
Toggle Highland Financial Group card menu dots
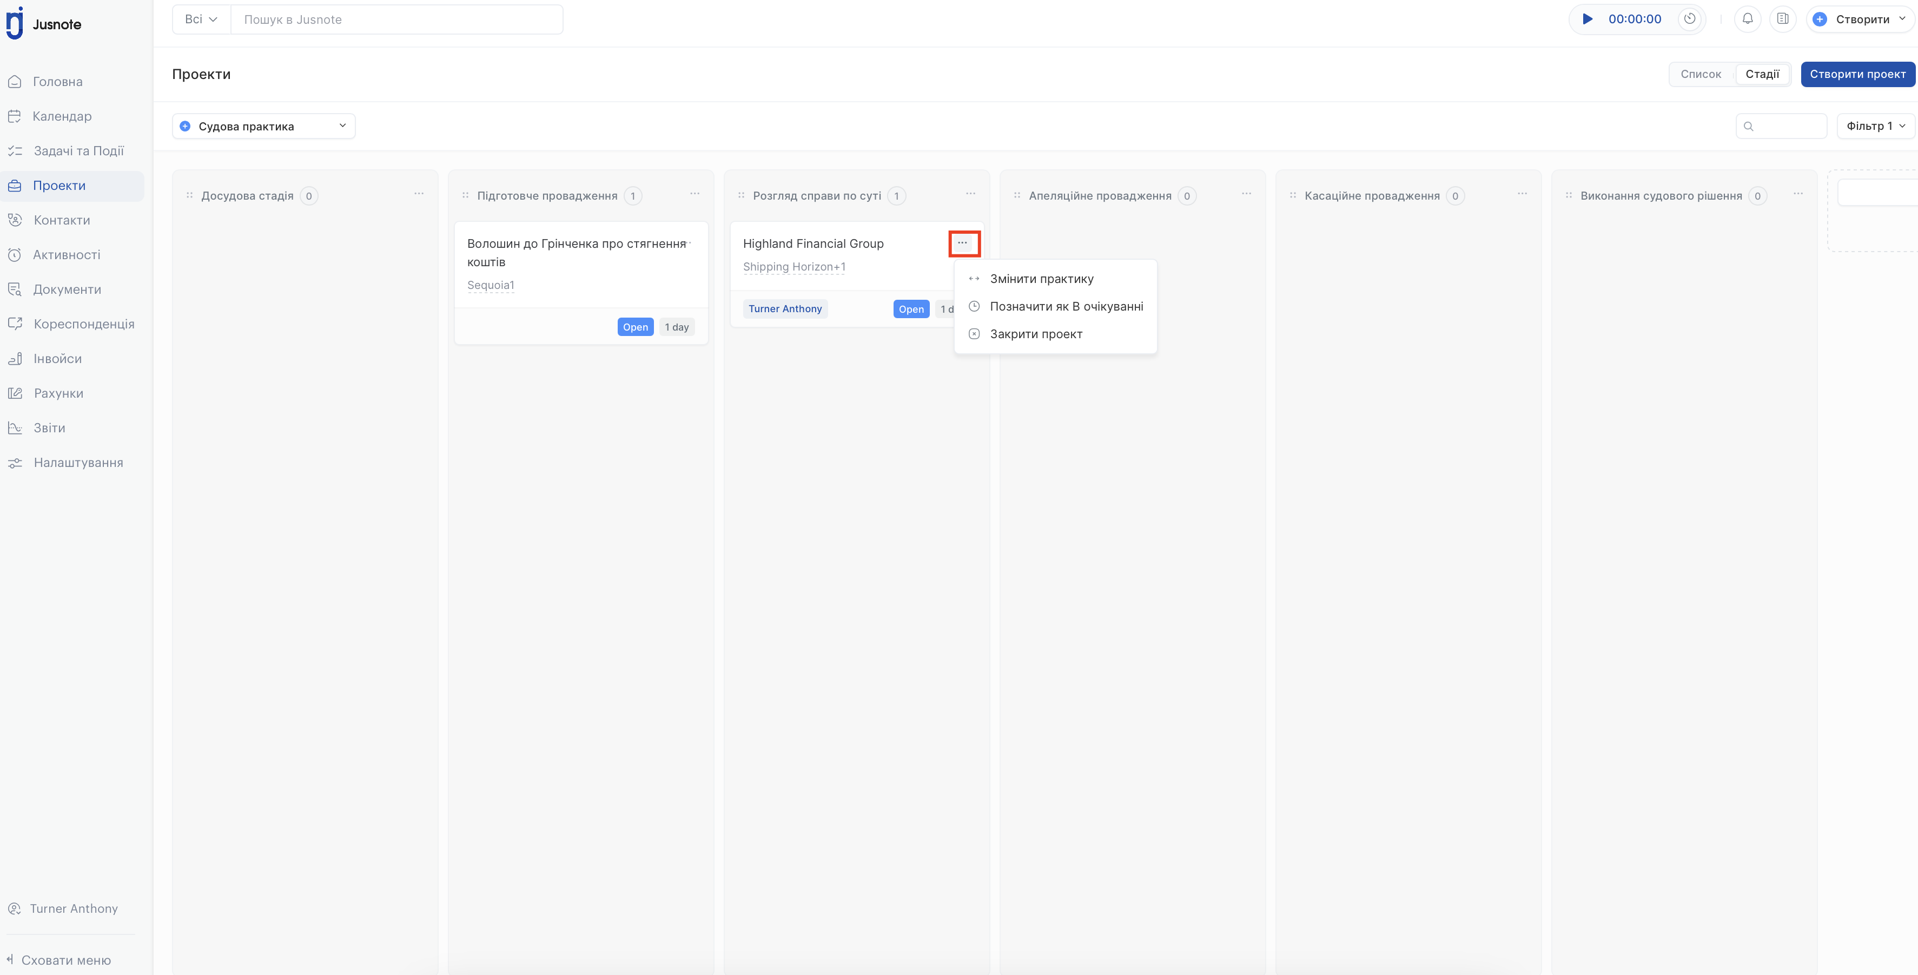963,243
